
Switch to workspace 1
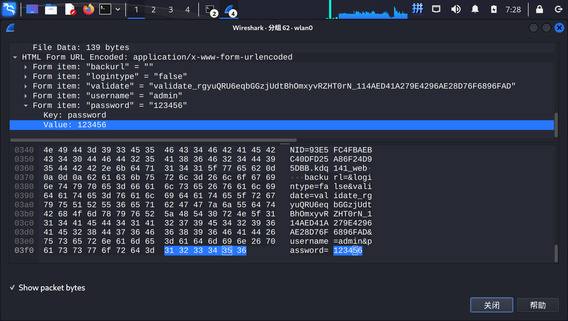(136, 10)
